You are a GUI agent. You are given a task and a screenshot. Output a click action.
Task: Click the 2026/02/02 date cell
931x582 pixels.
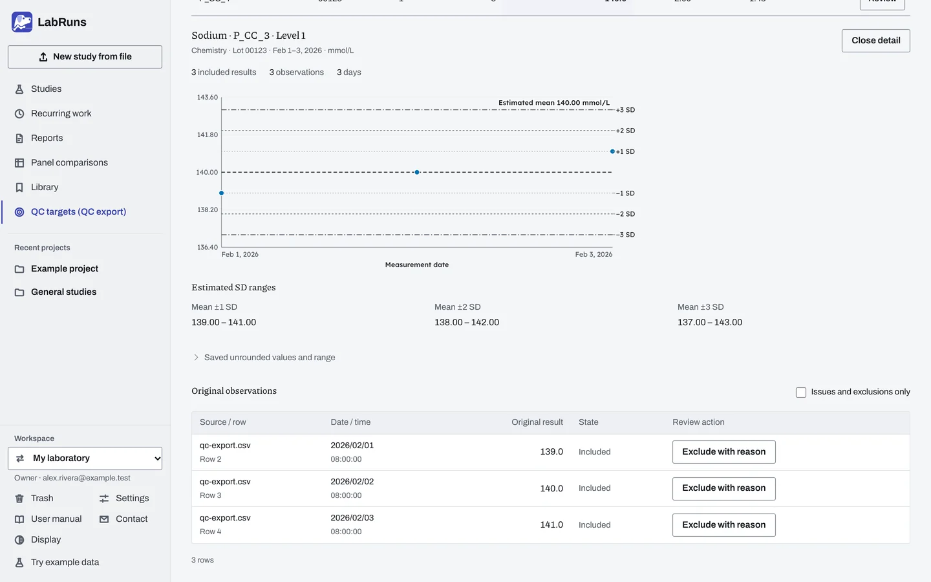coord(352,482)
